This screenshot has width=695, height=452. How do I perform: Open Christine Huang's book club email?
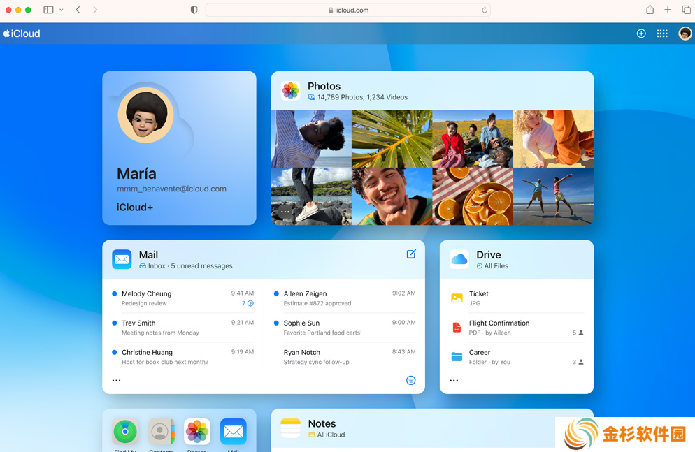[x=183, y=357]
